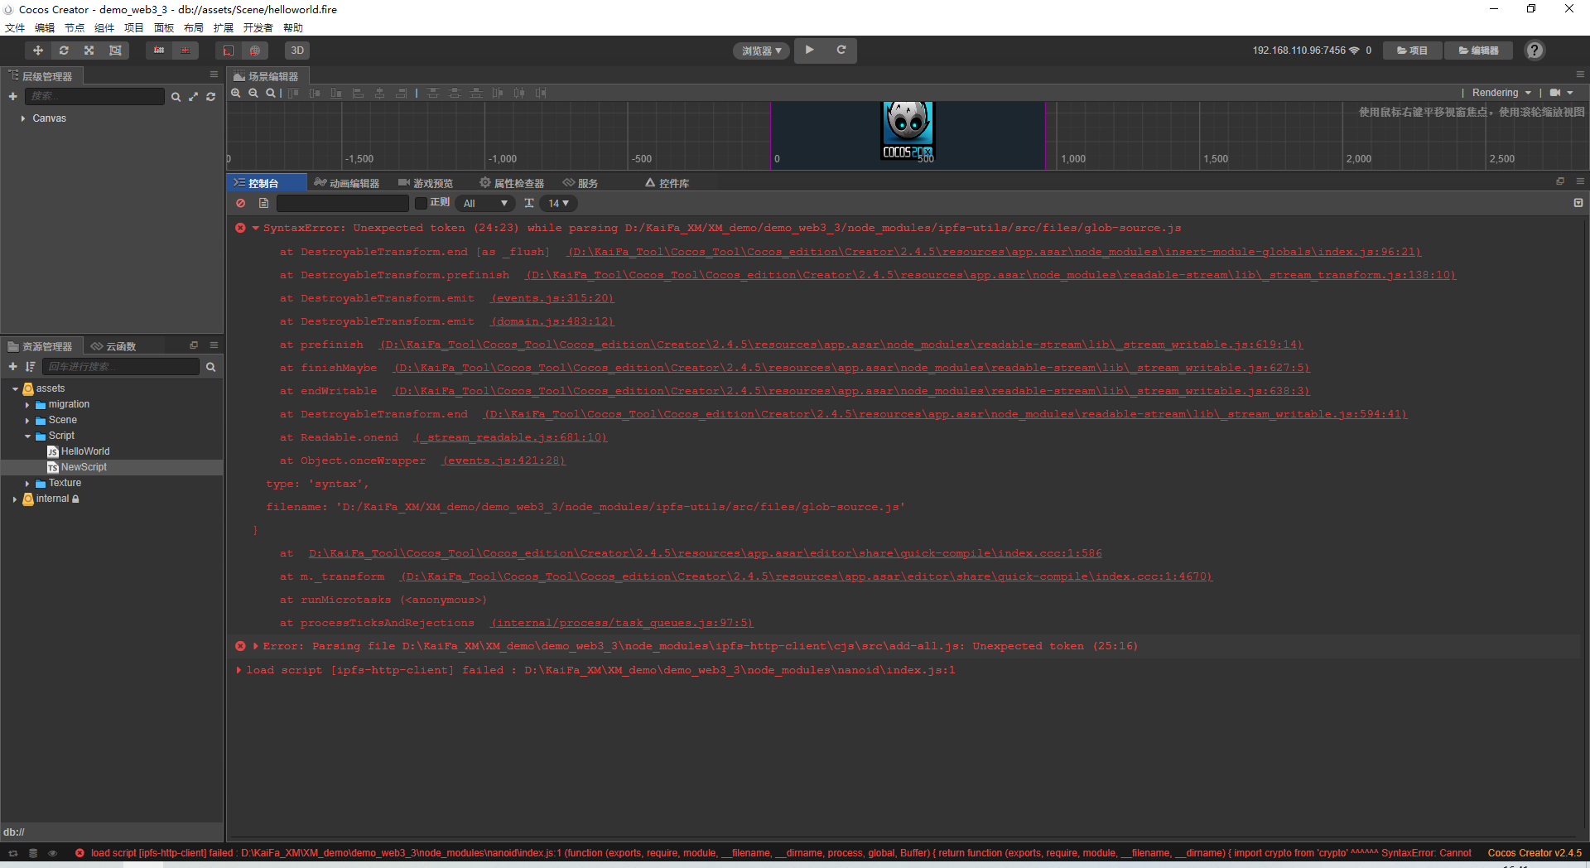Reset scene editor zoom
This screenshot has height=868, width=1590.
[271, 93]
